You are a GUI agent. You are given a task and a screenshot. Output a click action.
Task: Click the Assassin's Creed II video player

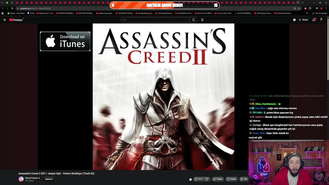coord(163,97)
